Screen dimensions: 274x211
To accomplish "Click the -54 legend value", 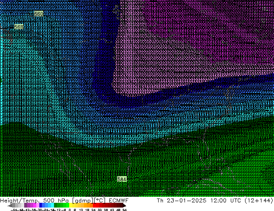I will coord(14,210).
